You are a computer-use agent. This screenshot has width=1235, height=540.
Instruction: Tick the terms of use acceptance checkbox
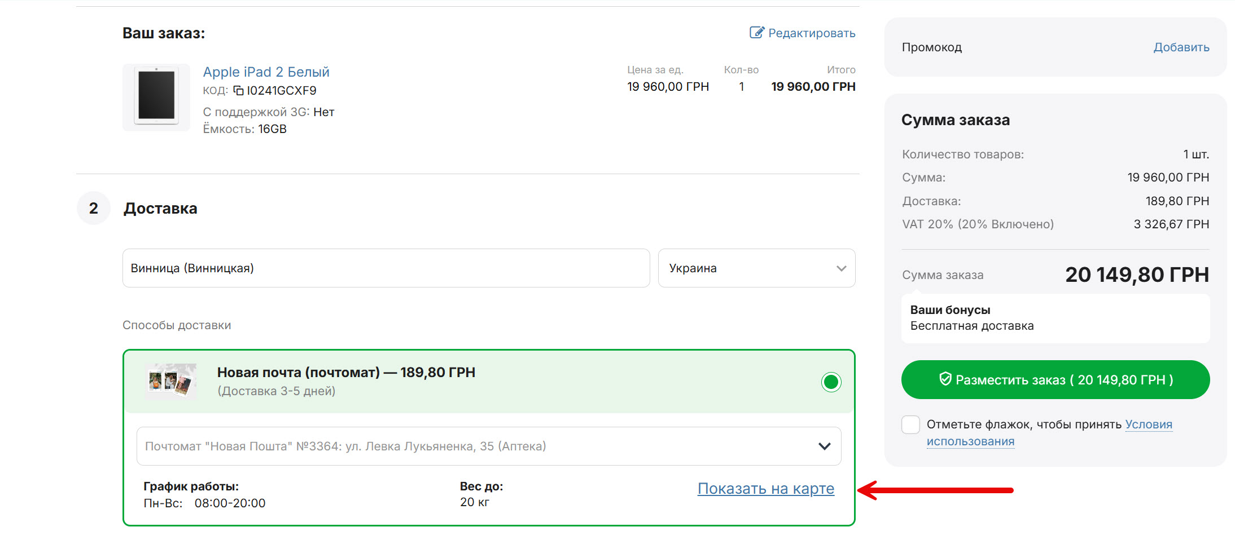[x=910, y=424]
